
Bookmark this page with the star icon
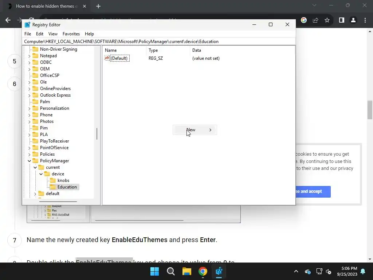[x=327, y=20]
